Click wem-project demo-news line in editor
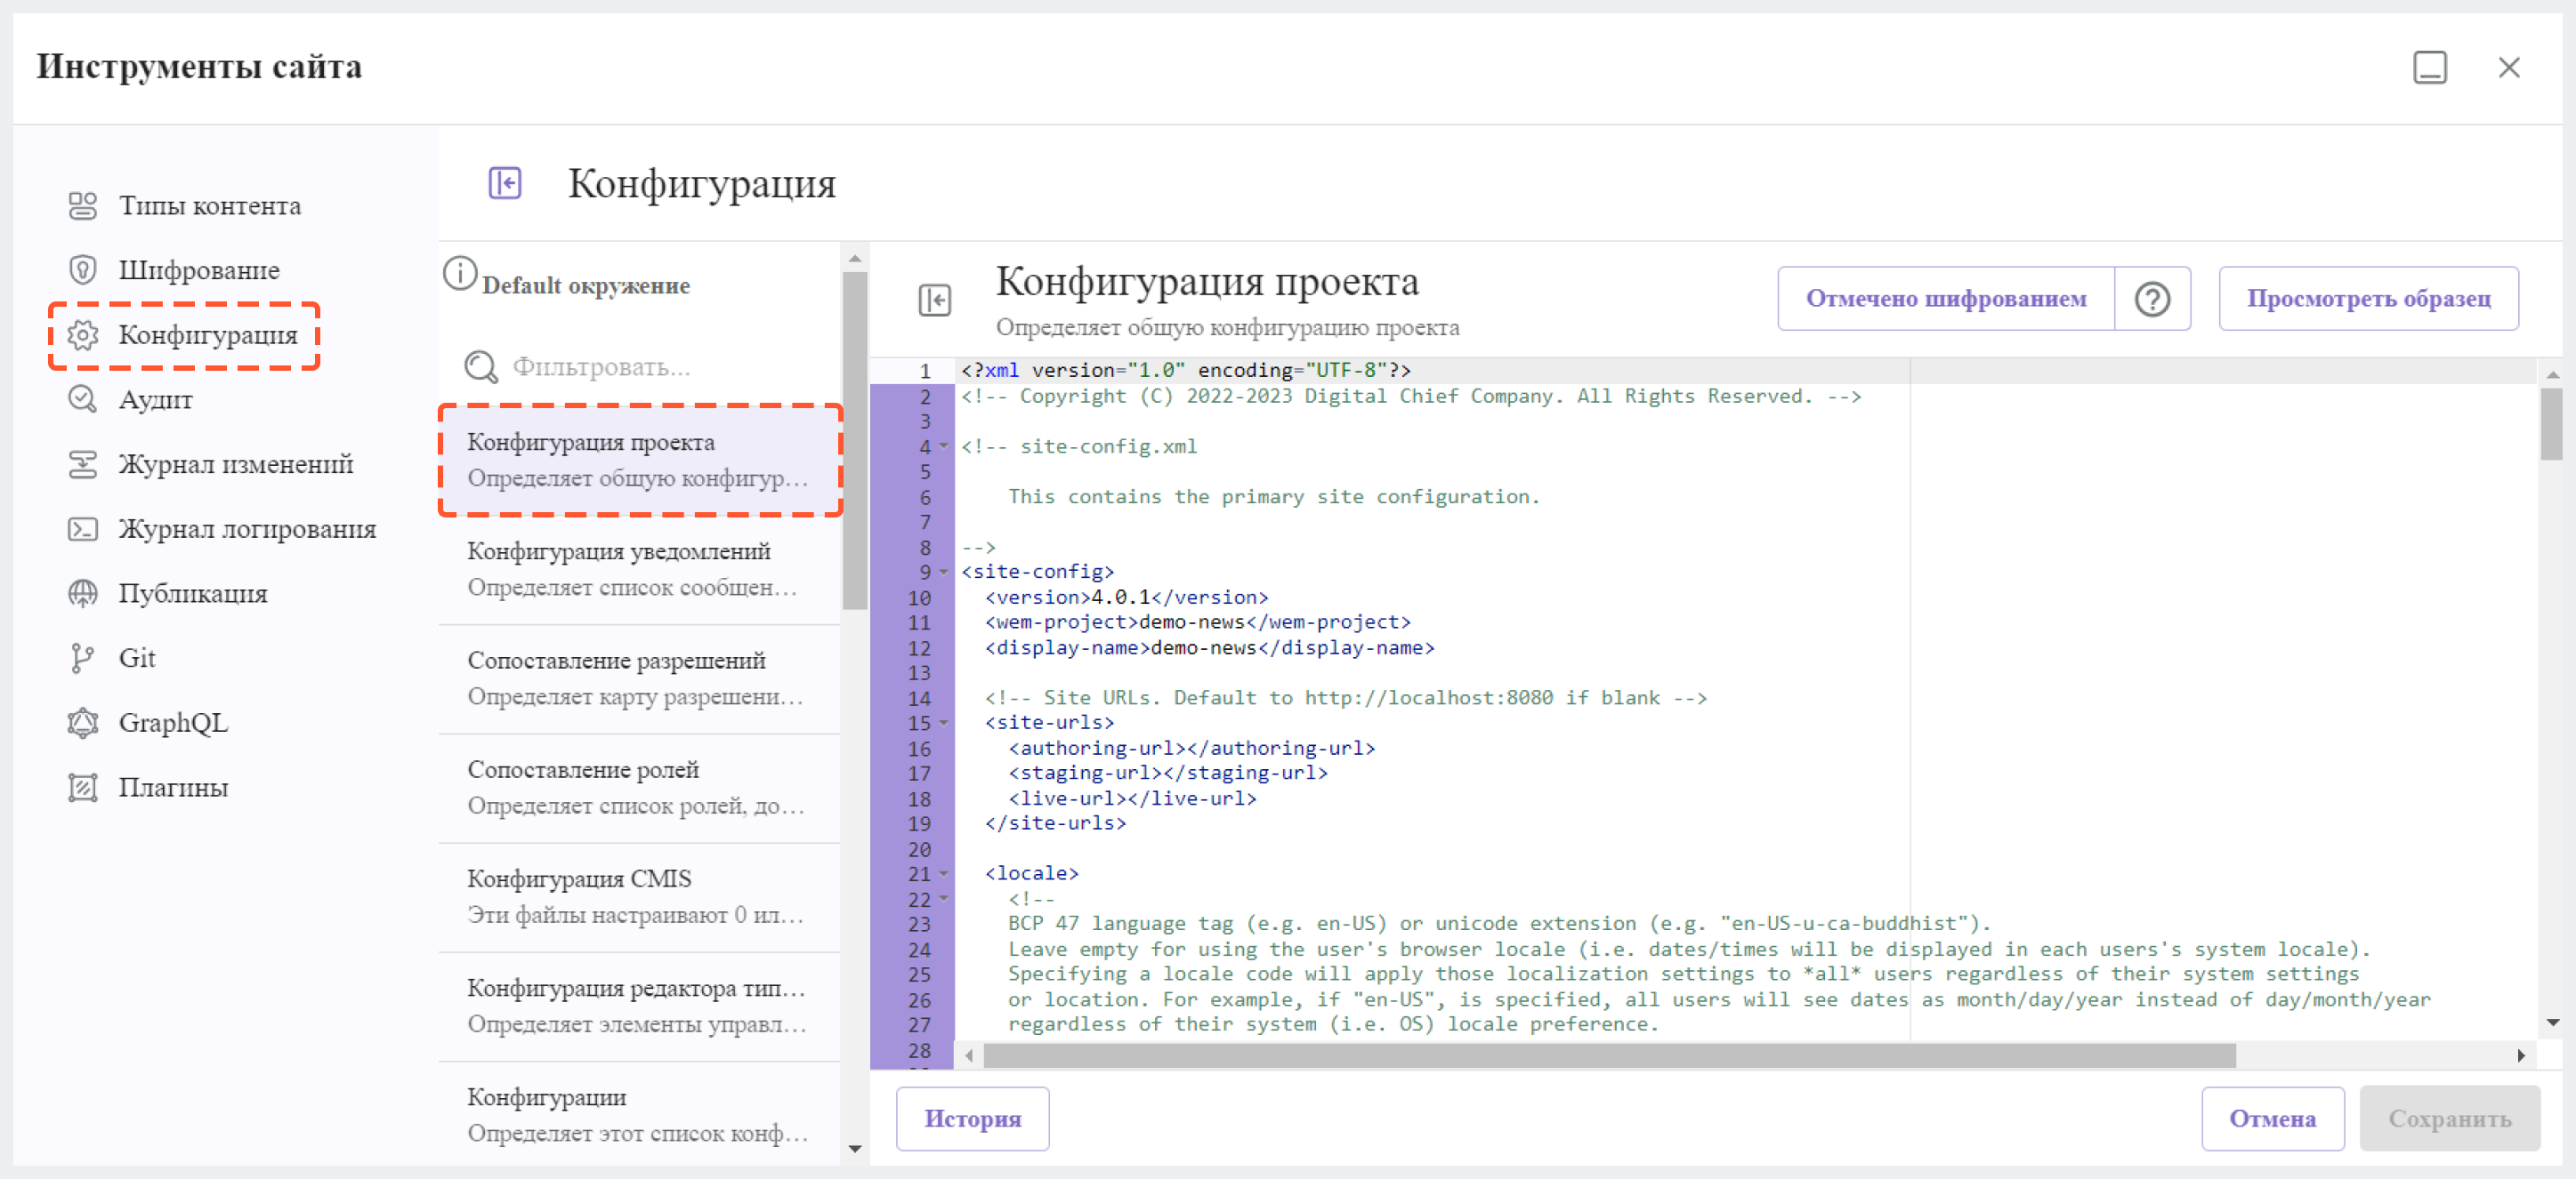Viewport: 2576px width, 1179px height. coord(1197,622)
